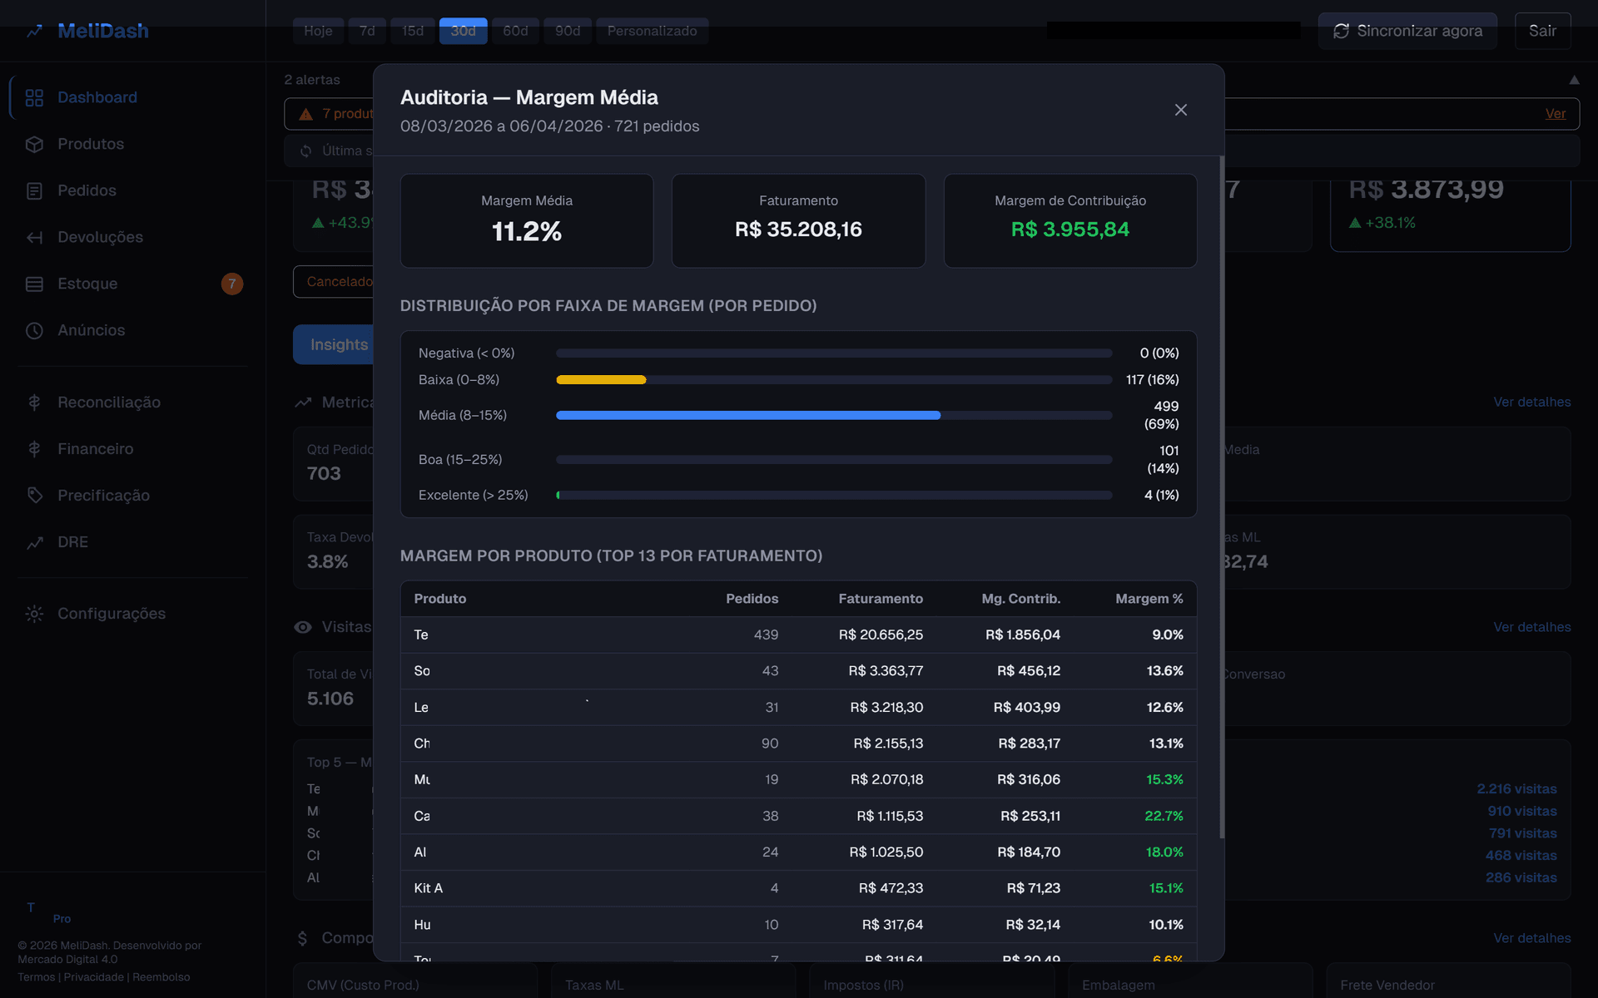
Task: Switch to the 60d period tab
Action: (x=515, y=31)
